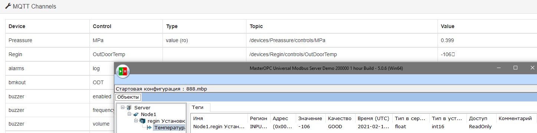Collapse the Server tree node
537x133 pixels.
123,108
